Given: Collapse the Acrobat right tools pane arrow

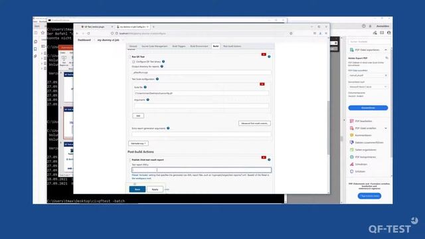Looking at the screenshot, I should [x=344, y=120].
